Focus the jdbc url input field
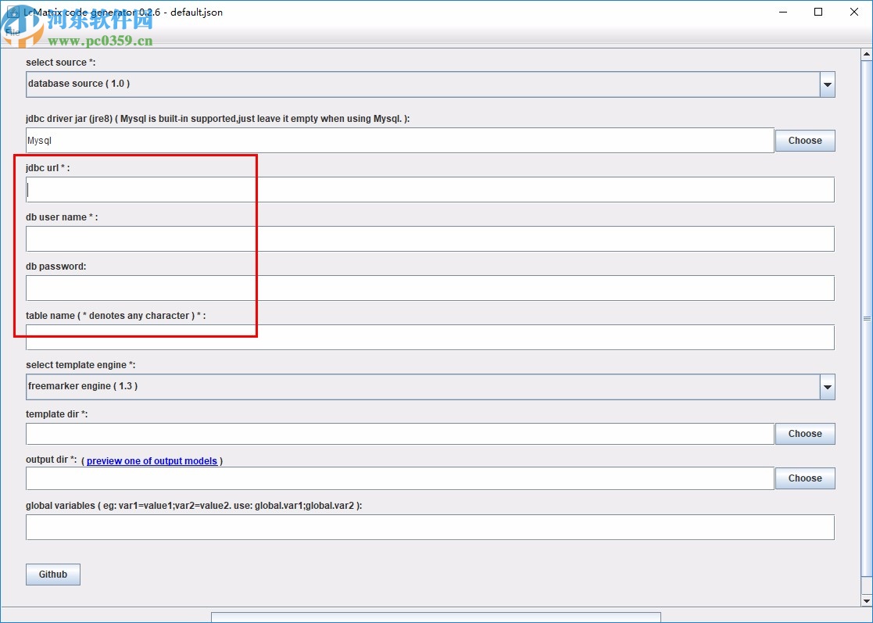The image size is (873, 623). (x=430, y=190)
